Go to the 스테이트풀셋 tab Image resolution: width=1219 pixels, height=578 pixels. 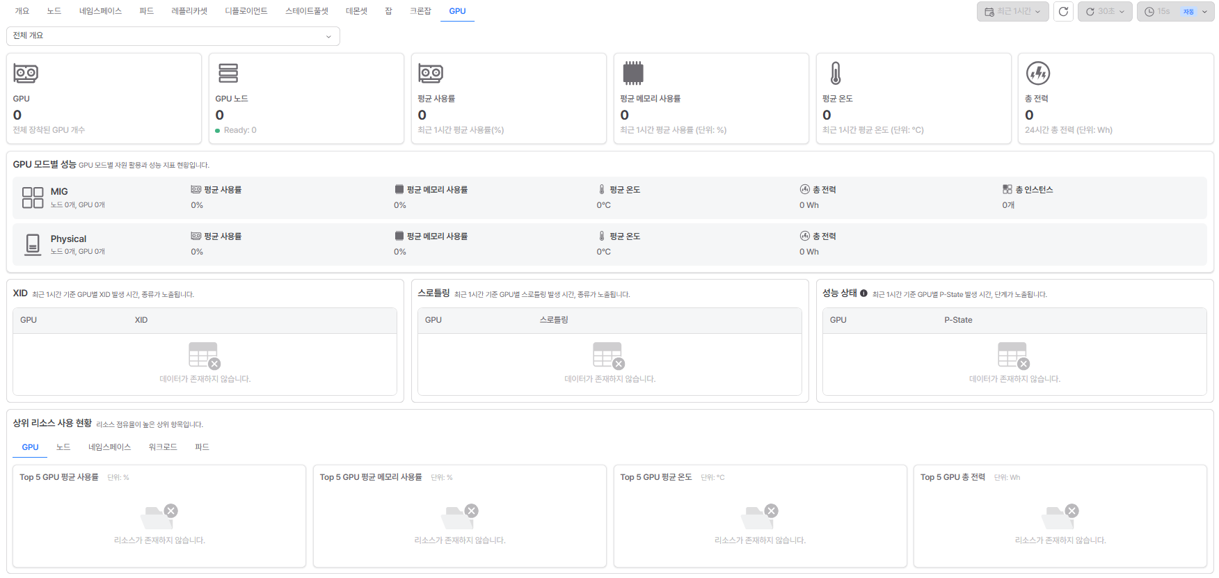tap(307, 11)
